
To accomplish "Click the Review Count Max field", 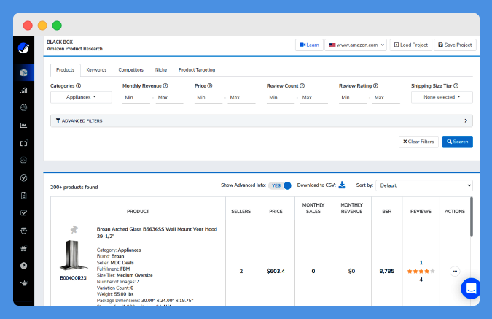I will 313,98.
